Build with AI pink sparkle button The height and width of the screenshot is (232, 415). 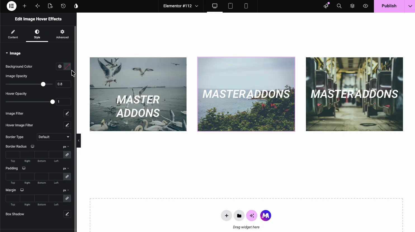coord(252,216)
